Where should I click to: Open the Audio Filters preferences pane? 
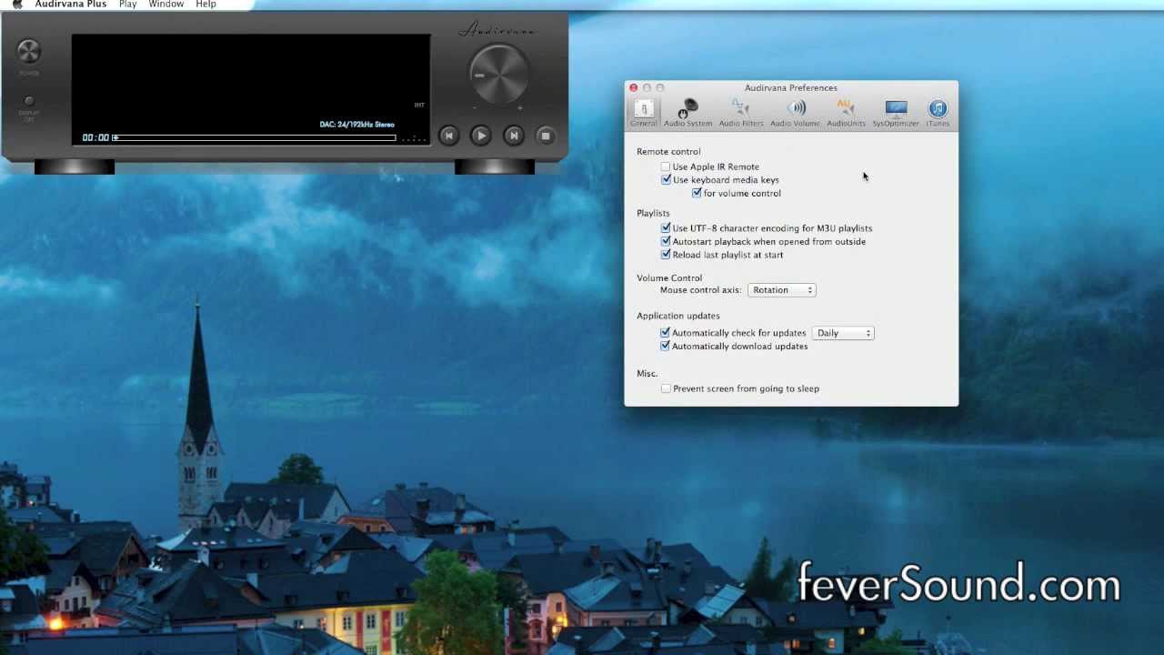pyautogui.click(x=741, y=114)
